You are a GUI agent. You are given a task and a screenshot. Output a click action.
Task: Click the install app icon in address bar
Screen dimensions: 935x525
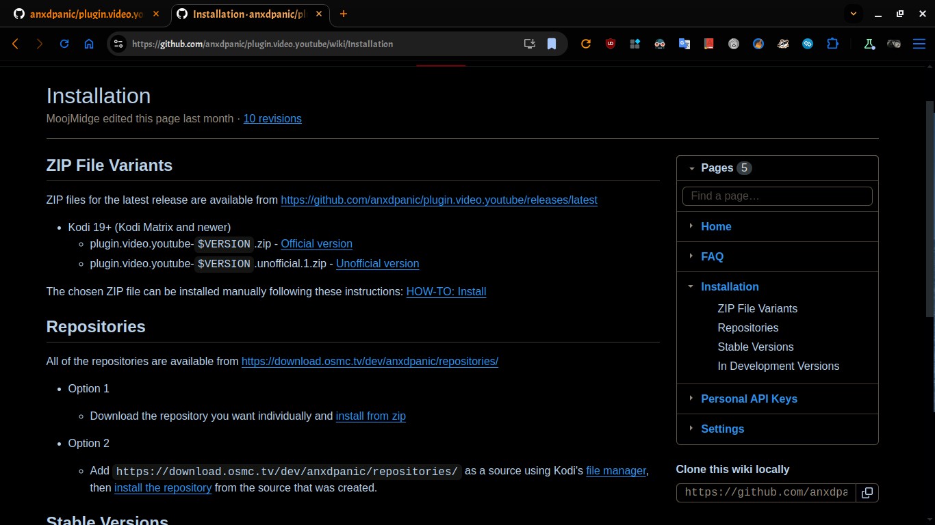pyautogui.click(x=529, y=44)
